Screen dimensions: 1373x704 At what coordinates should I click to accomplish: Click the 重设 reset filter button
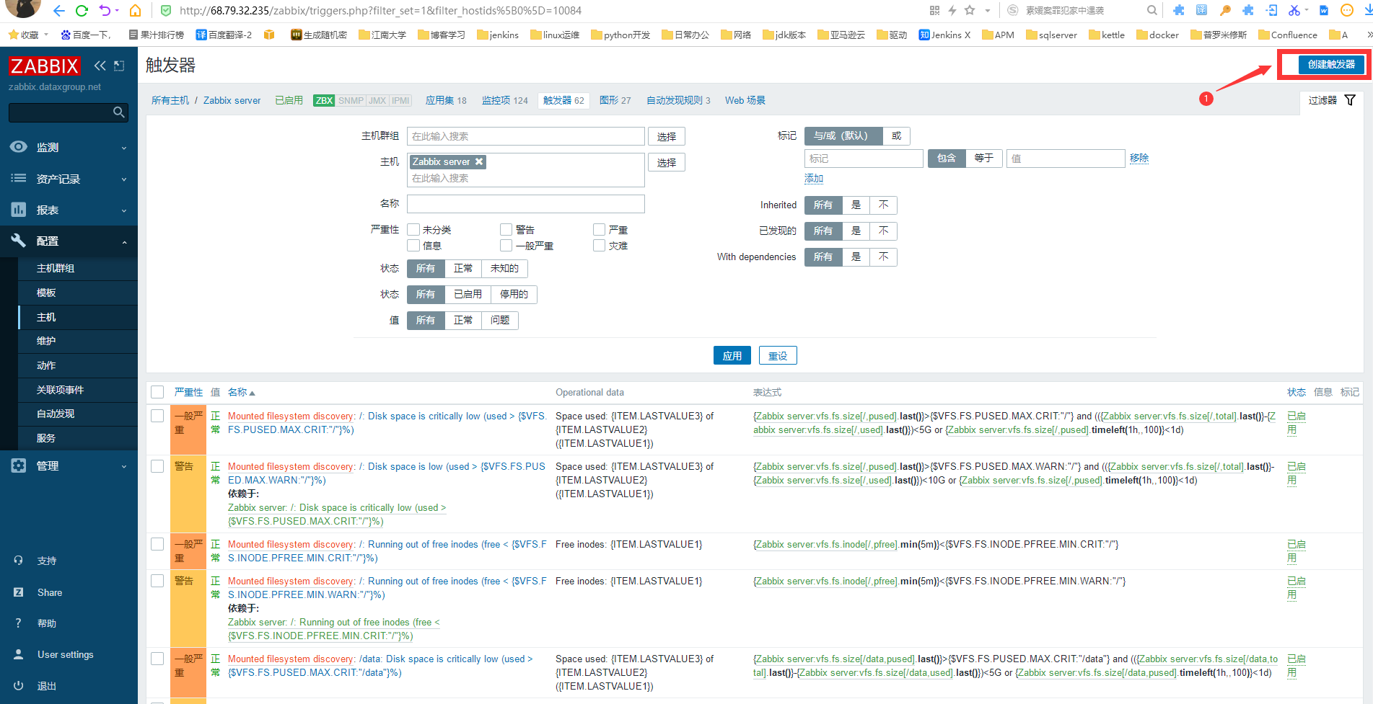pos(778,356)
